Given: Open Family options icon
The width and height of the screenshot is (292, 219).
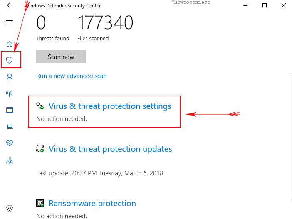Looking at the screenshot, I should click(x=10, y=160).
